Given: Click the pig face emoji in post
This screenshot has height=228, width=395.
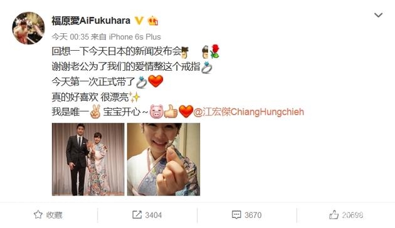Looking at the screenshot, I should pyautogui.click(x=157, y=111).
